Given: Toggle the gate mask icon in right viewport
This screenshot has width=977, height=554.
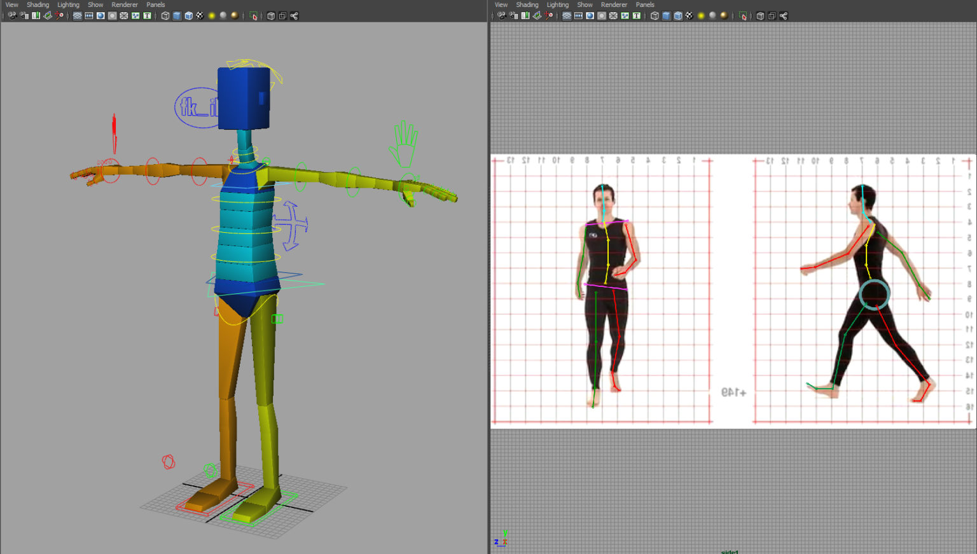Looking at the screenshot, I should [x=601, y=16].
